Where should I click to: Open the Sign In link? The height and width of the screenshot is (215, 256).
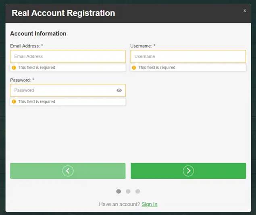(x=150, y=204)
